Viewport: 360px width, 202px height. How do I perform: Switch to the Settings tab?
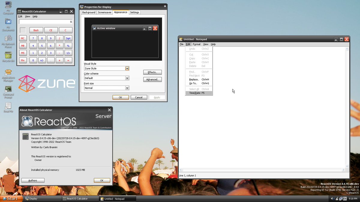[134, 13]
